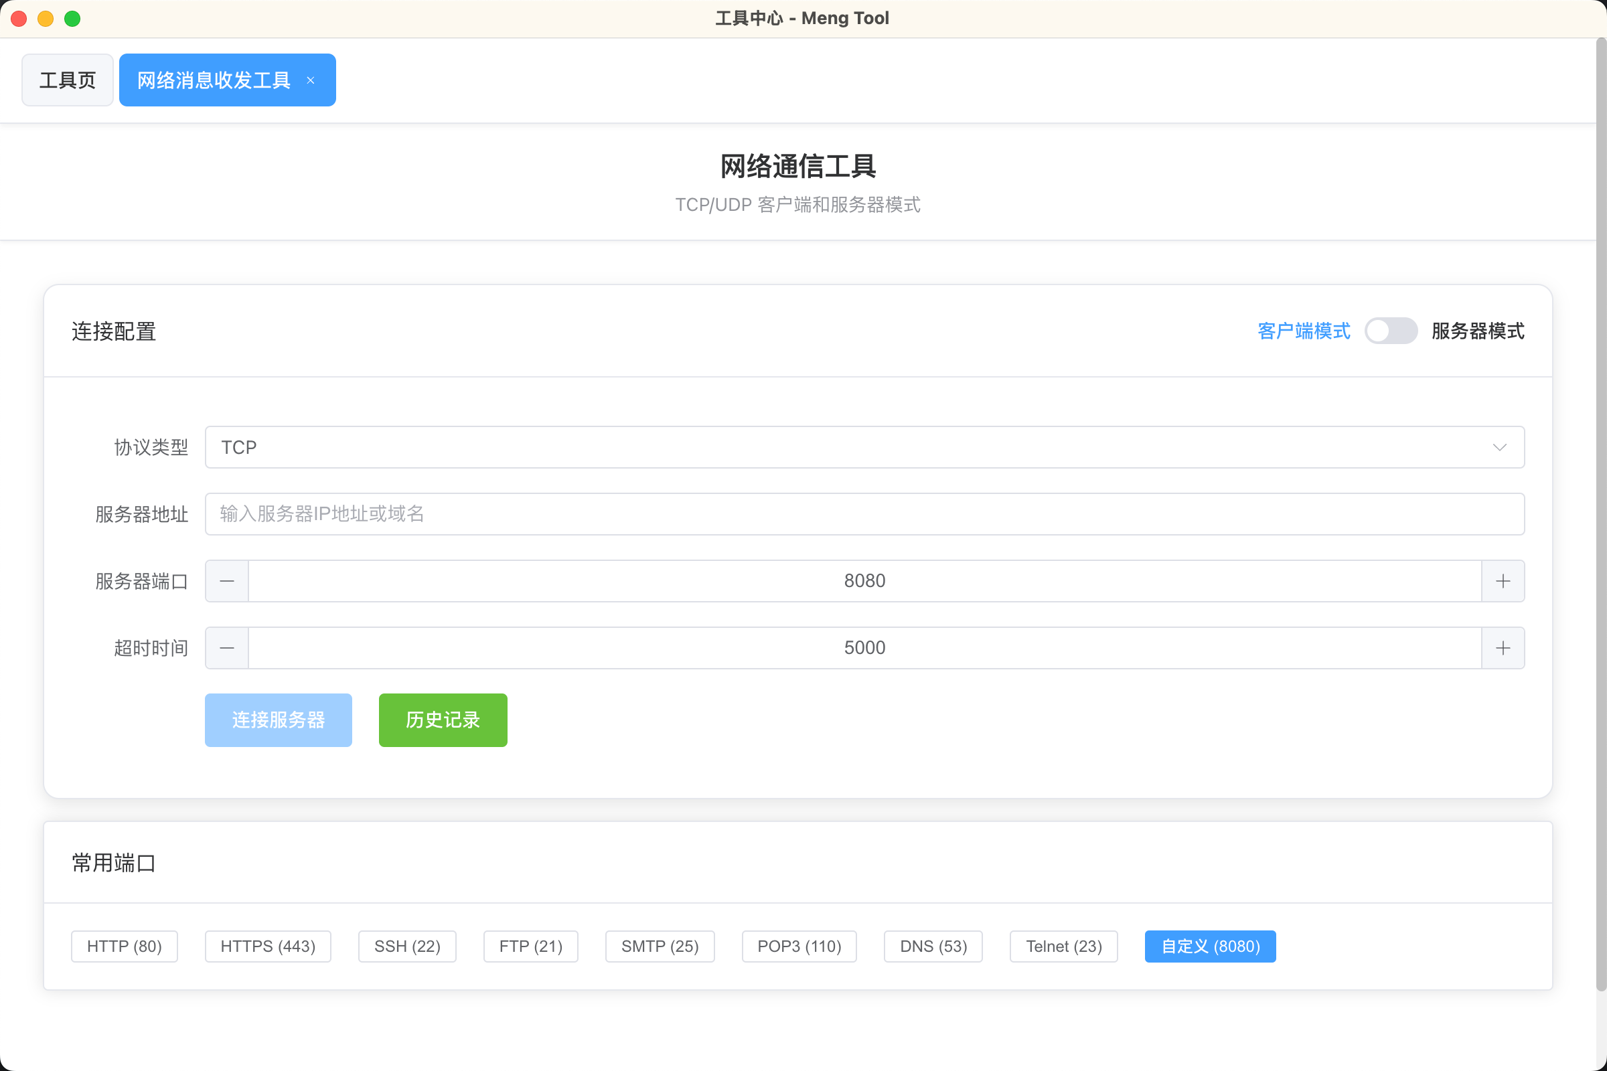Increase the 超时时间 value
Screen dimensions: 1607x1071
click(x=1503, y=647)
